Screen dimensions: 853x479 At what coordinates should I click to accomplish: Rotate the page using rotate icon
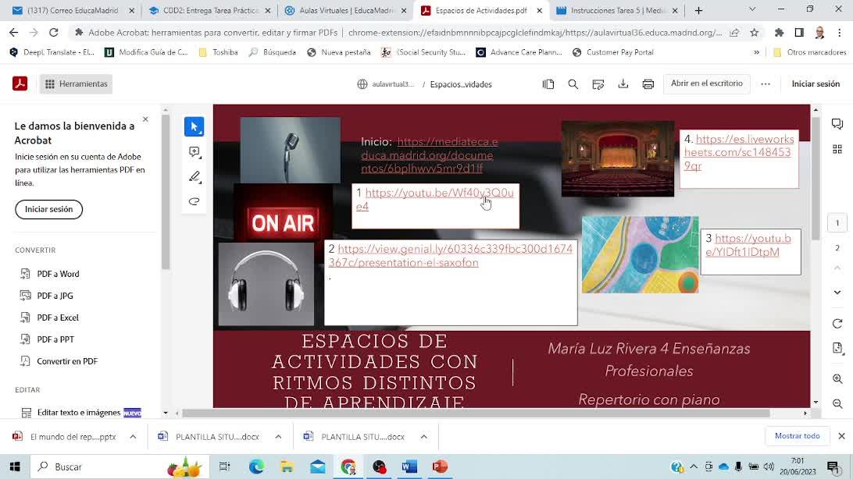coord(837,324)
